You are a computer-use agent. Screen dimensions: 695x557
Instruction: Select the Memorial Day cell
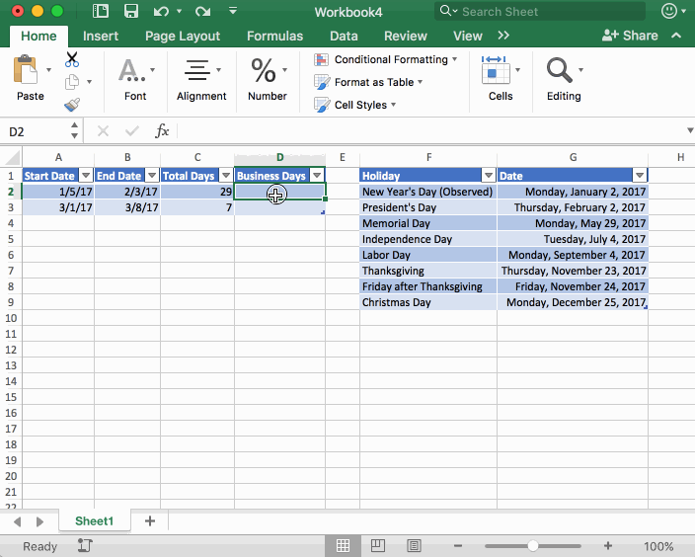(428, 223)
